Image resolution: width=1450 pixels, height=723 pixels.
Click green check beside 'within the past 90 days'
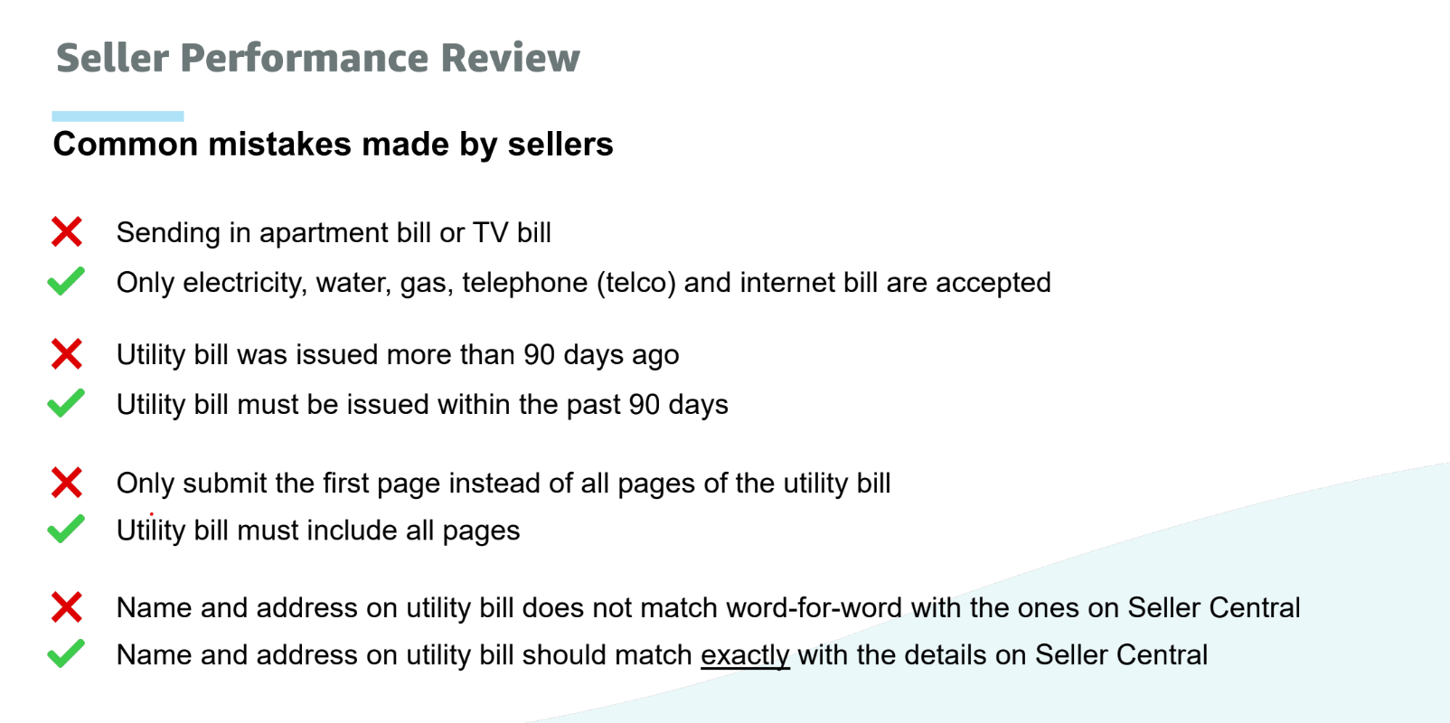tap(66, 403)
